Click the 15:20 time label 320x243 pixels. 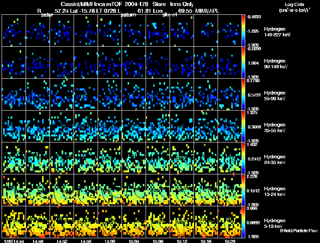(230, 241)
